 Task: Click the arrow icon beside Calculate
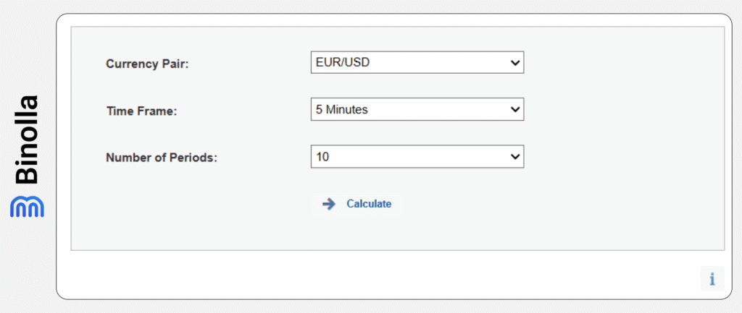329,204
